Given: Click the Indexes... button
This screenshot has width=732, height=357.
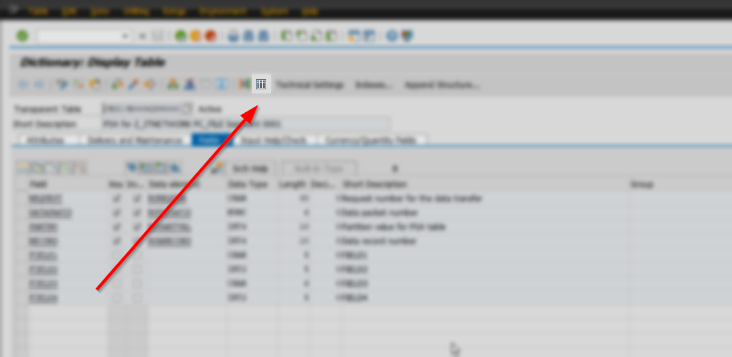Looking at the screenshot, I should (374, 85).
